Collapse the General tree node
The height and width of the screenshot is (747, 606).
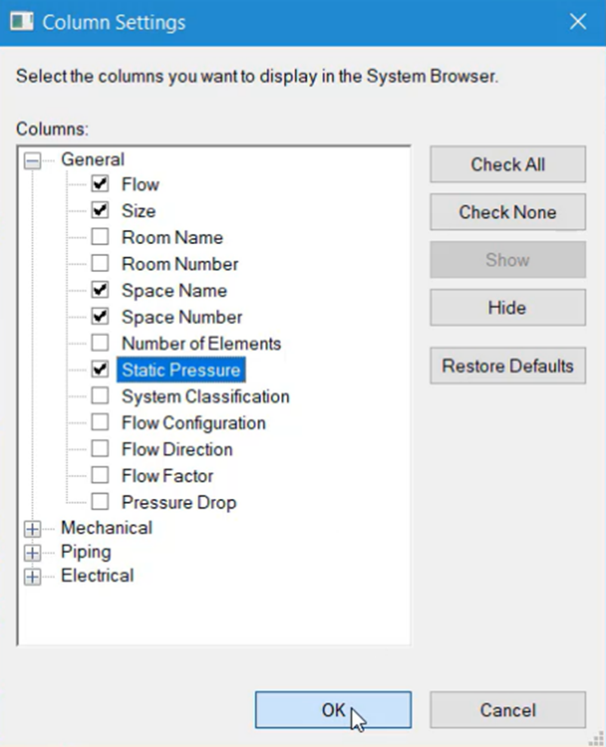[x=32, y=161]
